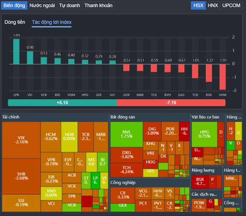Screen dimensions: 246x216
Task: Click the Năng lượng sector header
Action: (x=203, y=170)
